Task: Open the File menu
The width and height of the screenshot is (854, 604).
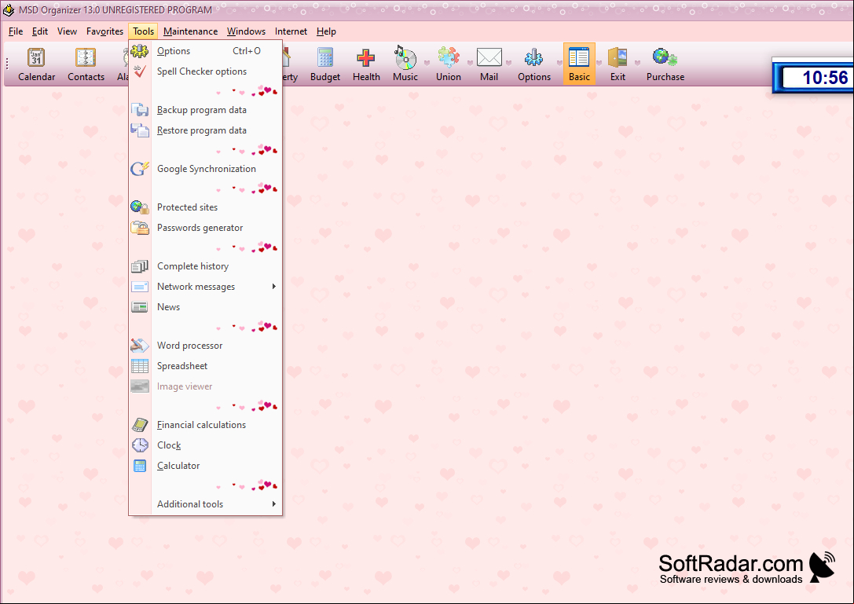Action: tap(16, 31)
